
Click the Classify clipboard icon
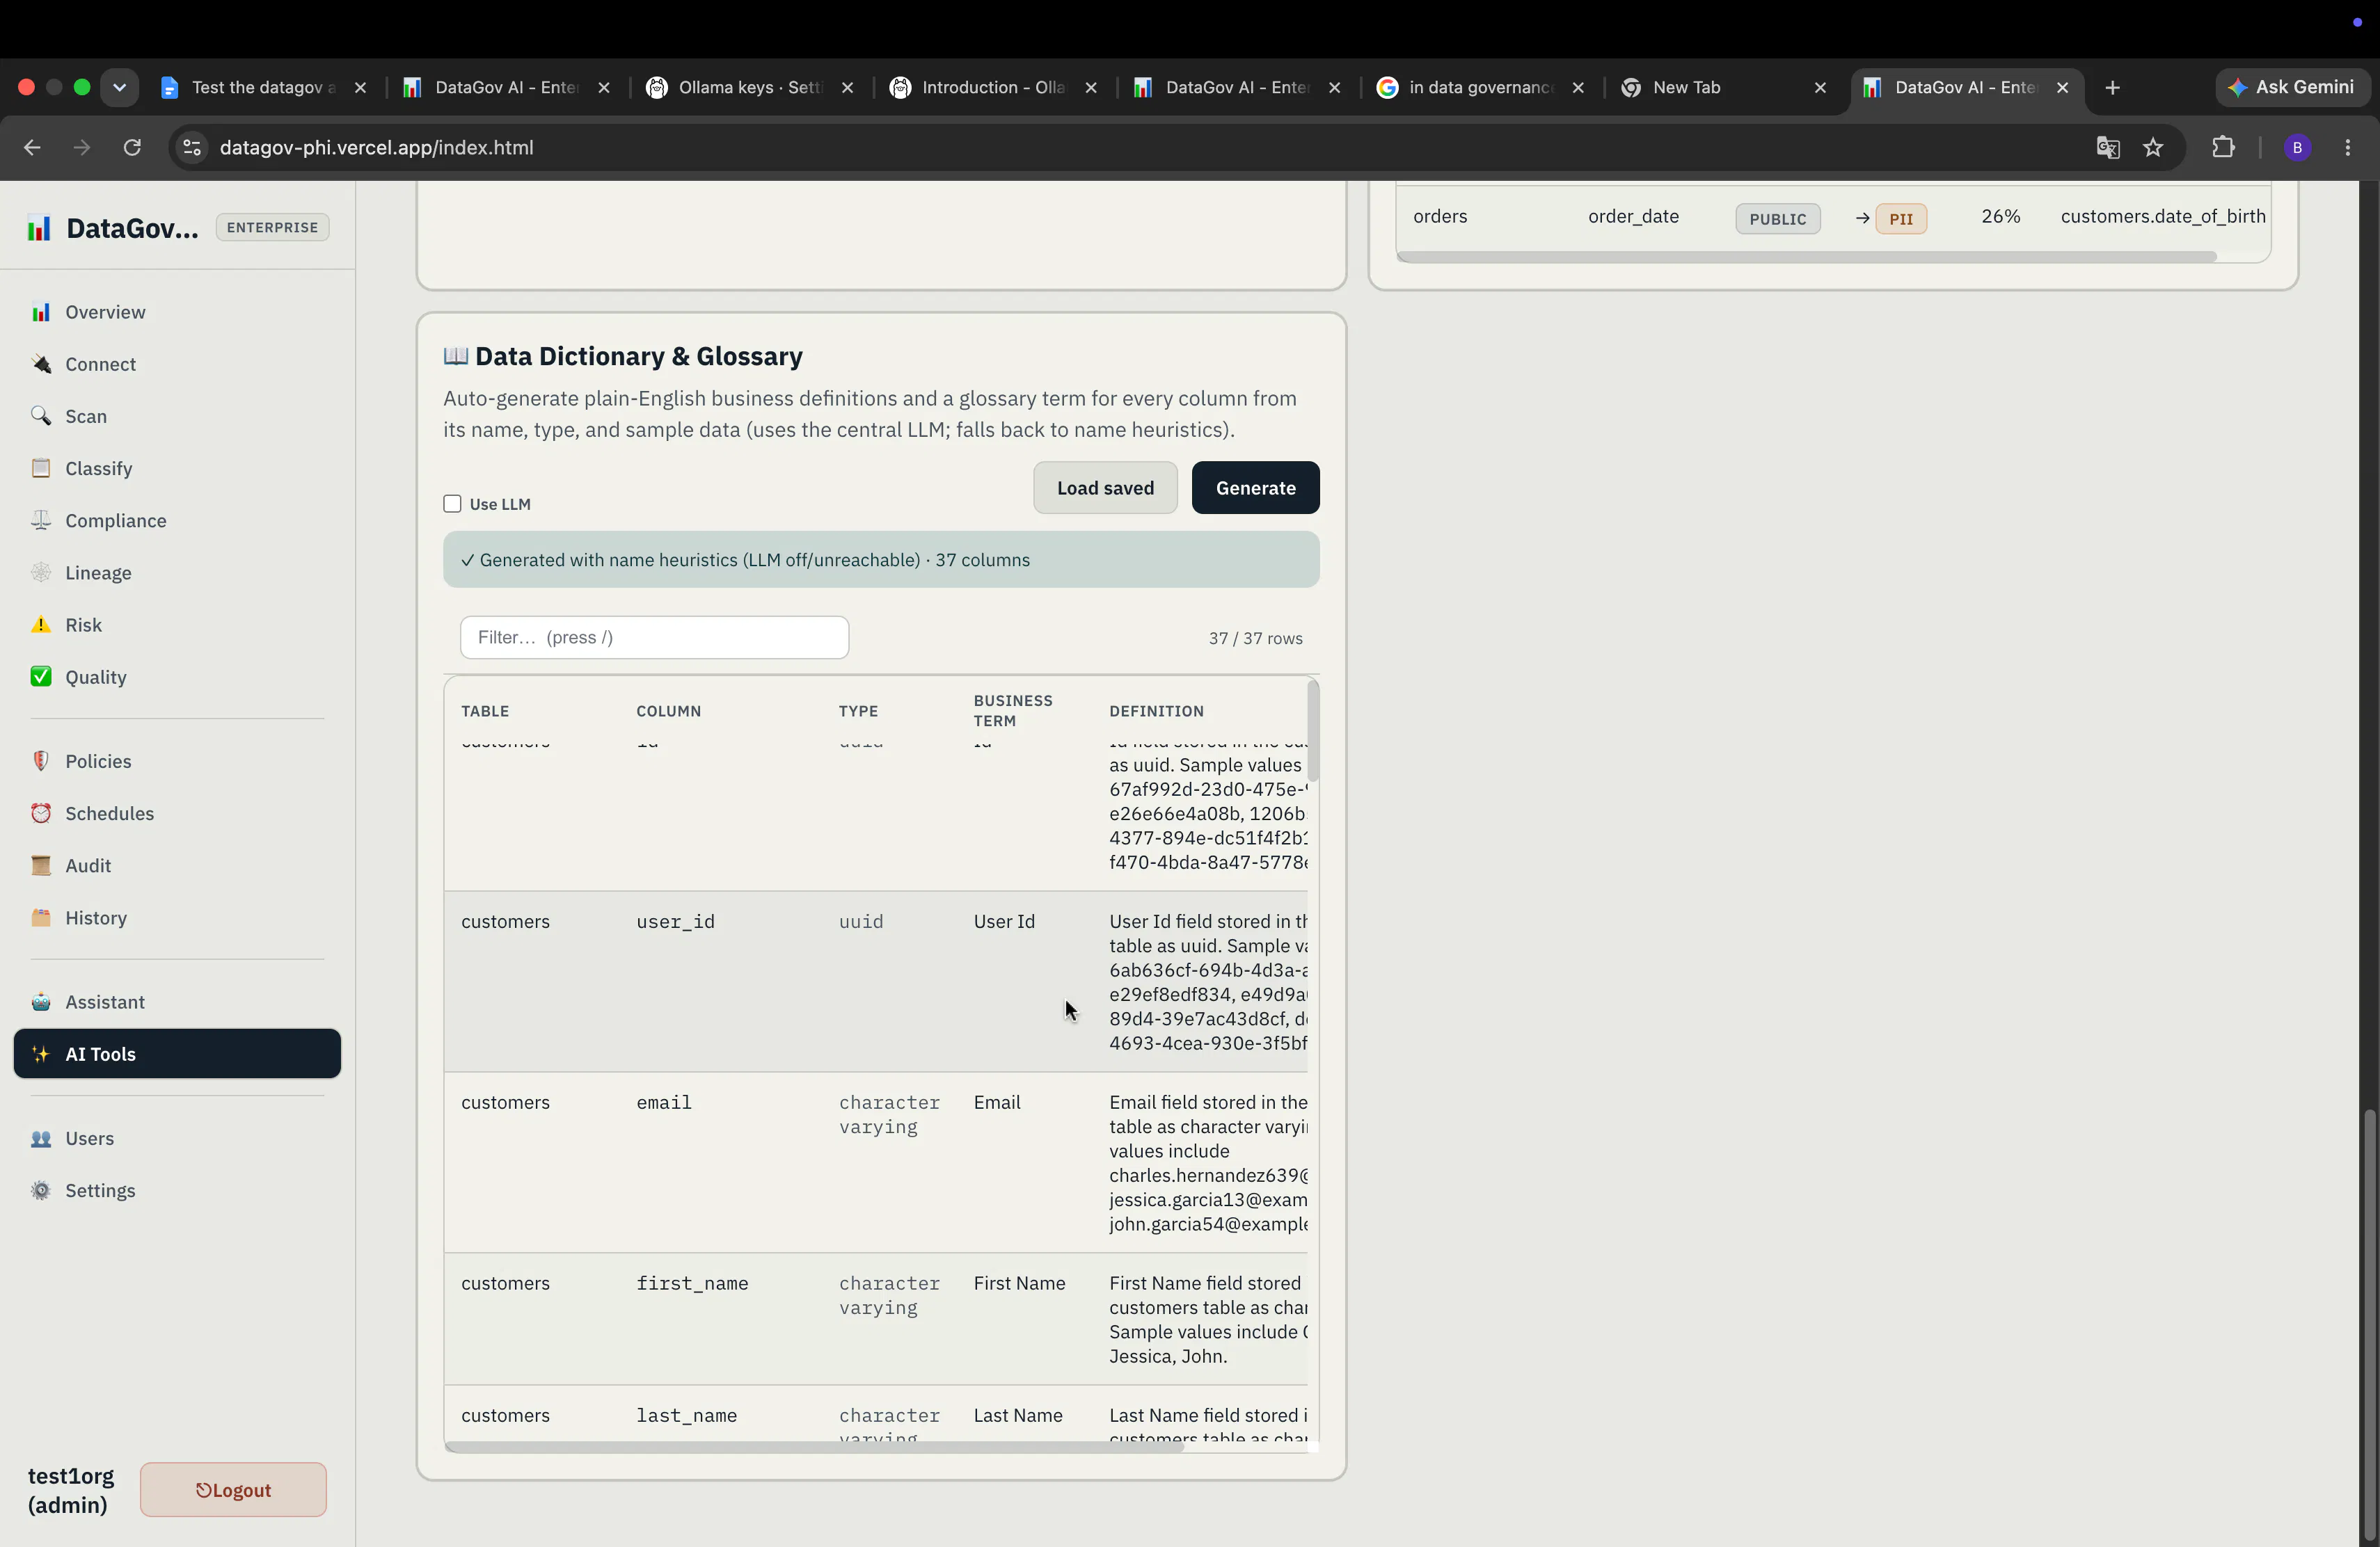pos(41,467)
